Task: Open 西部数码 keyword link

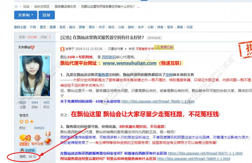Action: point(109,57)
